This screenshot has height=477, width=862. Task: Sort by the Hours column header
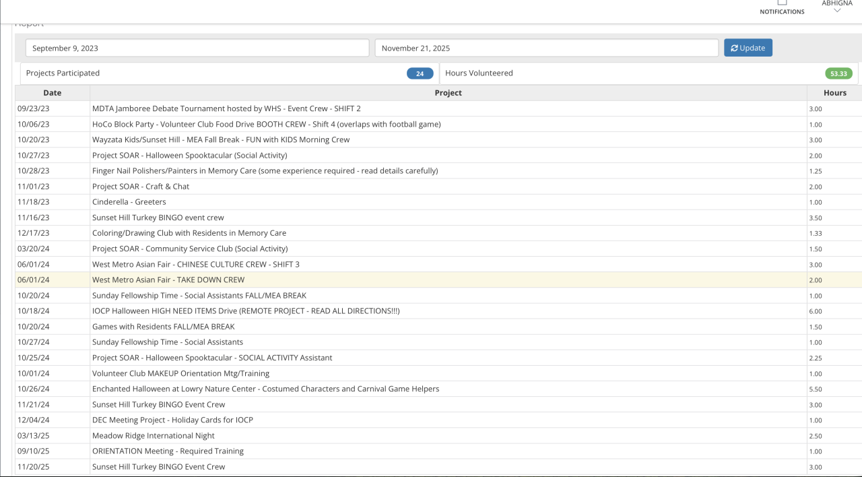pyautogui.click(x=834, y=93)
